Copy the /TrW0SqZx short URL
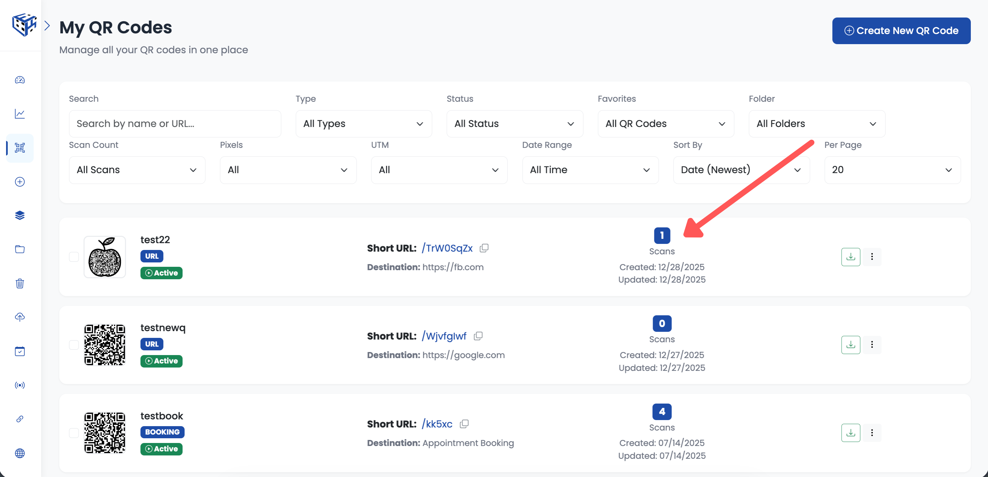Image resolution: width=988 pixels, height=477 pixels. (484, 248)
